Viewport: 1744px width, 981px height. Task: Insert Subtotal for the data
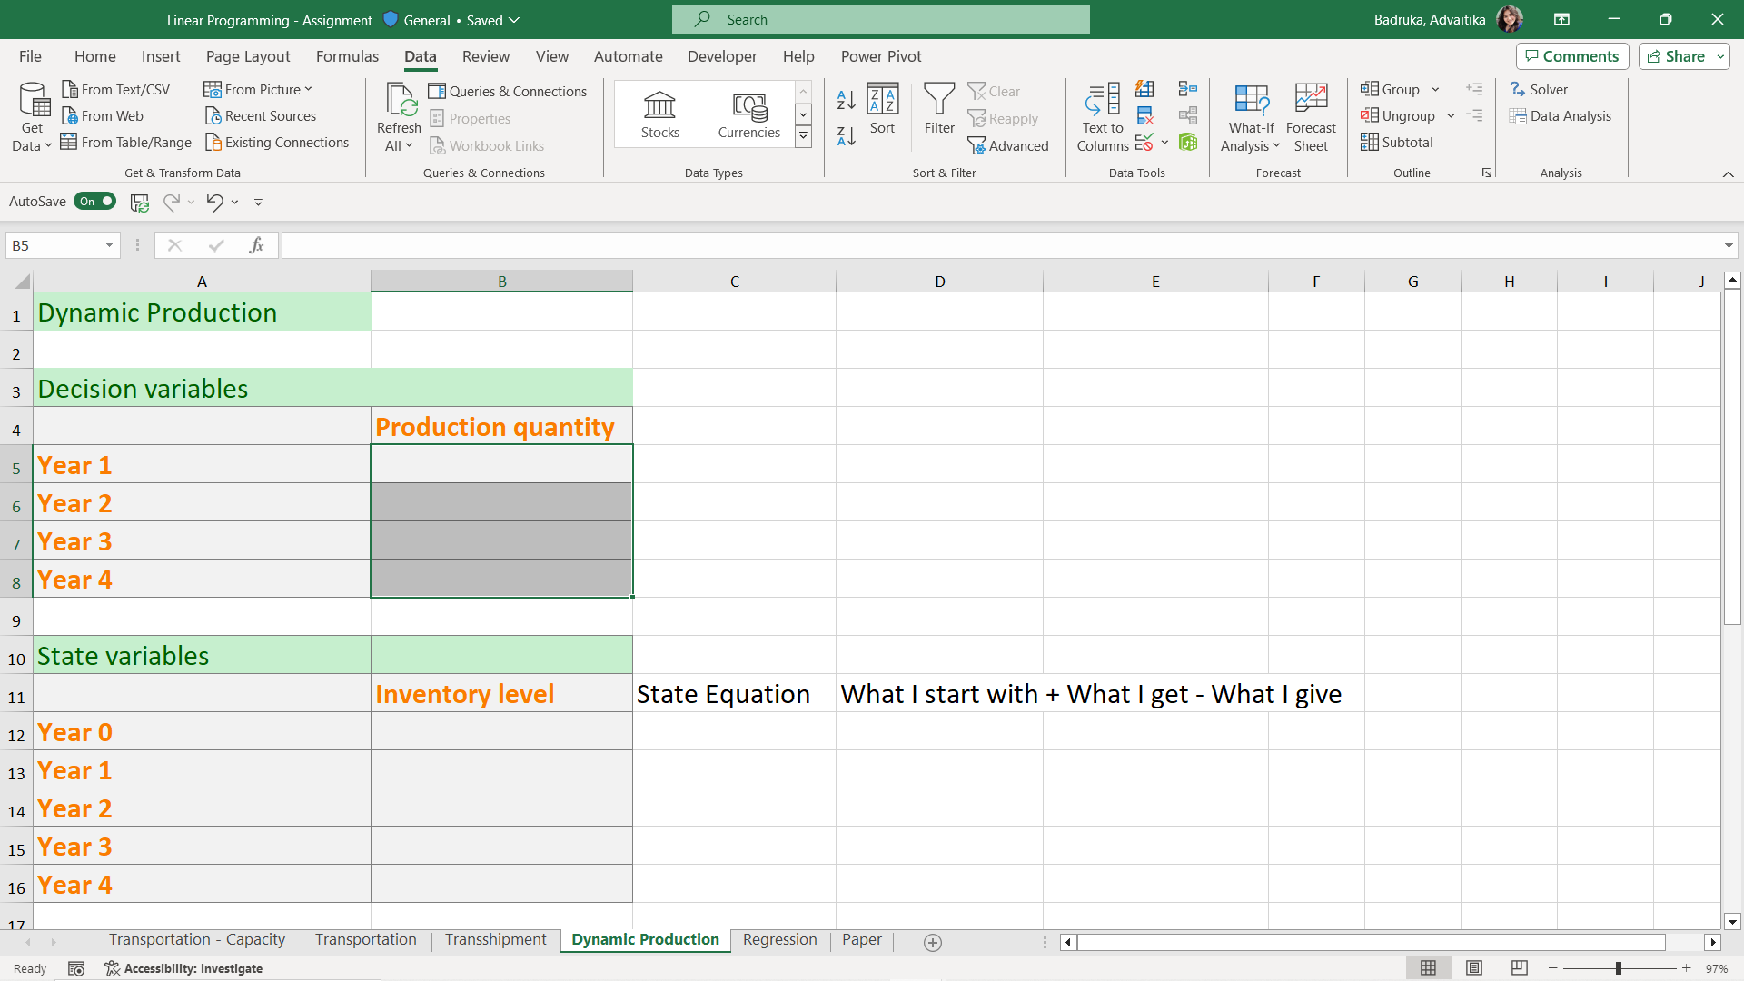coord(1396,142)
